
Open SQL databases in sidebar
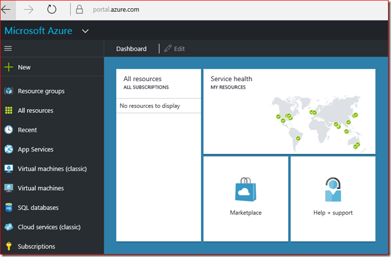(x=38, y=208)
